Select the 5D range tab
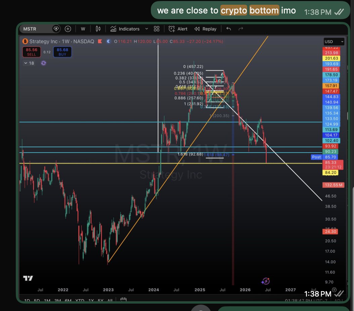354x311 pixels. 37,301
